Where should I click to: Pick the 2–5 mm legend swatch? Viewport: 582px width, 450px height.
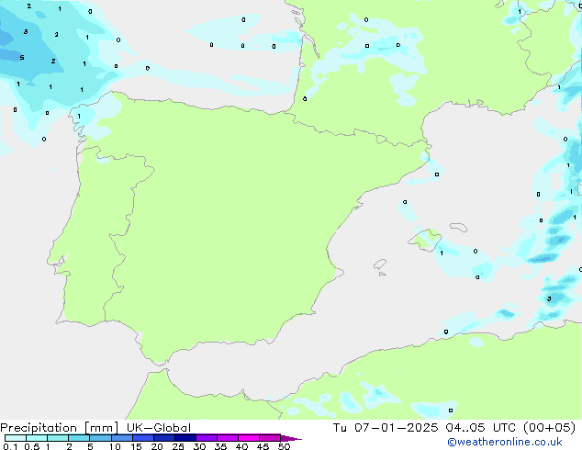pos(79,438)
